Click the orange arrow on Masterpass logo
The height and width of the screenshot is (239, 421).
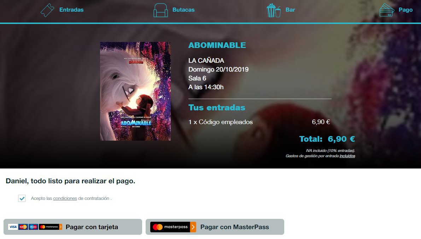pyautogui.click(x=193, y=227)
